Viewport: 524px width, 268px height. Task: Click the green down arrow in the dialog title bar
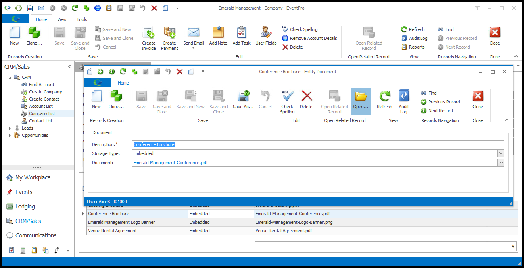pos(112,72)
